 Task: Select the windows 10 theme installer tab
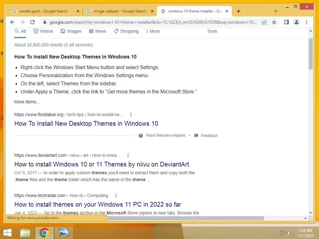(194, 11)
